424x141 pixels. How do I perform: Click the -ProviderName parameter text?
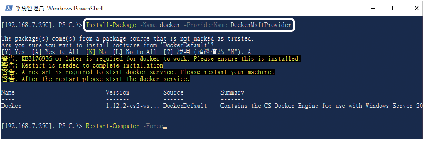click(x=206, y=25)
